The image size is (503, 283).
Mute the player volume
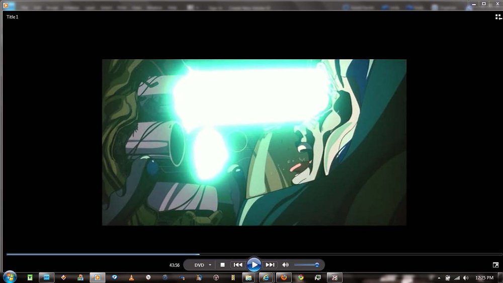(x=285, y=265)
